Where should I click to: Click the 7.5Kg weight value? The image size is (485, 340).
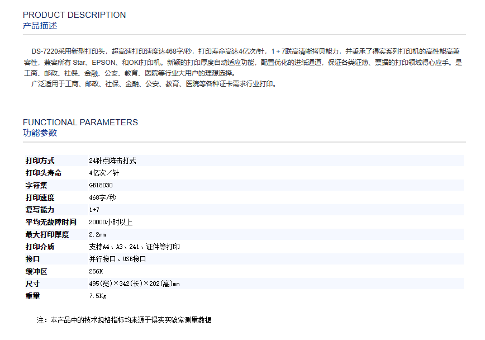97,296
